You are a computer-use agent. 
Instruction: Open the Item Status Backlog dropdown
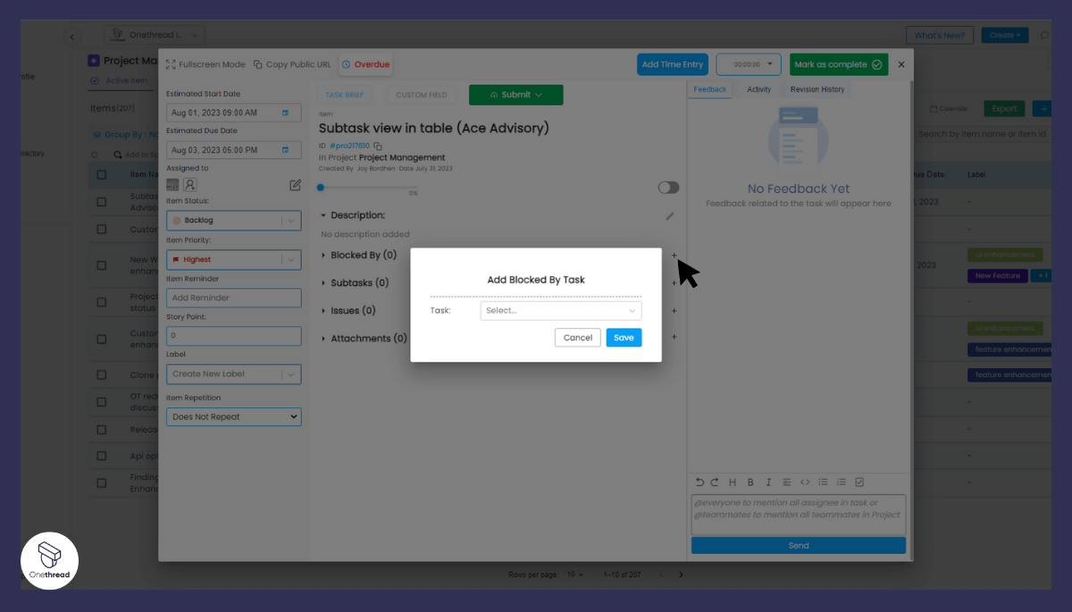[233, 220]
